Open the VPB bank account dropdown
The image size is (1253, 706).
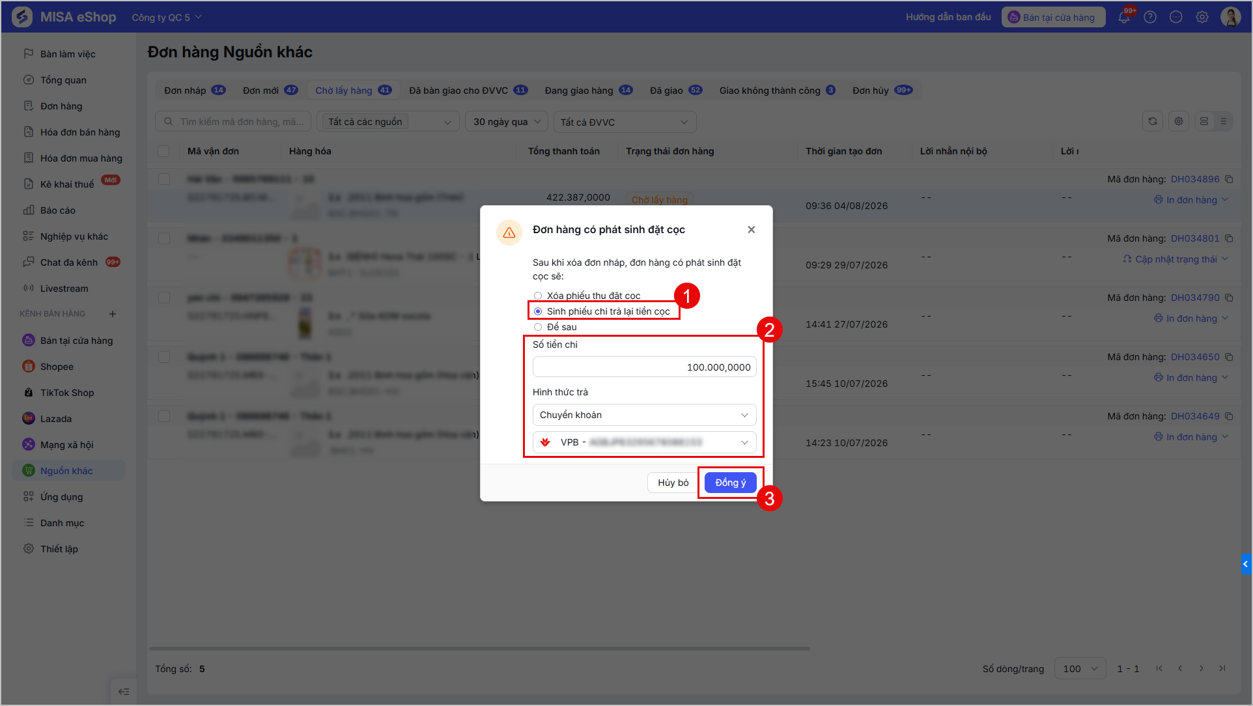(644, 442)
